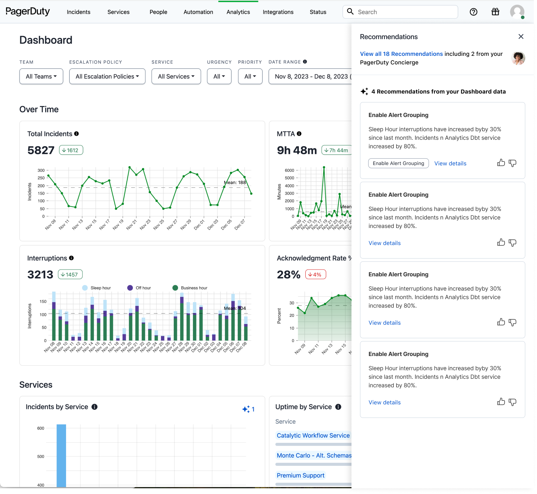The image size is (537, 494).
Task: Toggle Sleep hour legend series
Action: pos(96,288)
